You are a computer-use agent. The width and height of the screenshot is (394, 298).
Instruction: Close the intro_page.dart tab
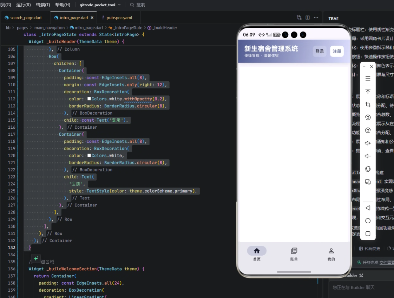tap(92, 18)
